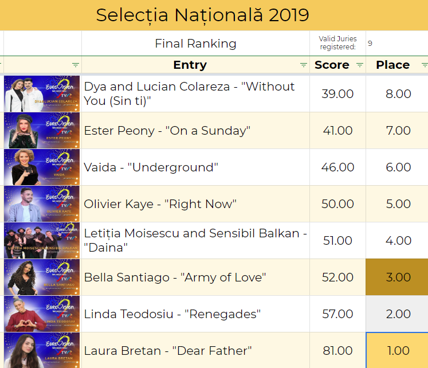Click the Olivier Kaye thumbnail image
Screen dimensions: 428x368
click(x=42, y=203)
